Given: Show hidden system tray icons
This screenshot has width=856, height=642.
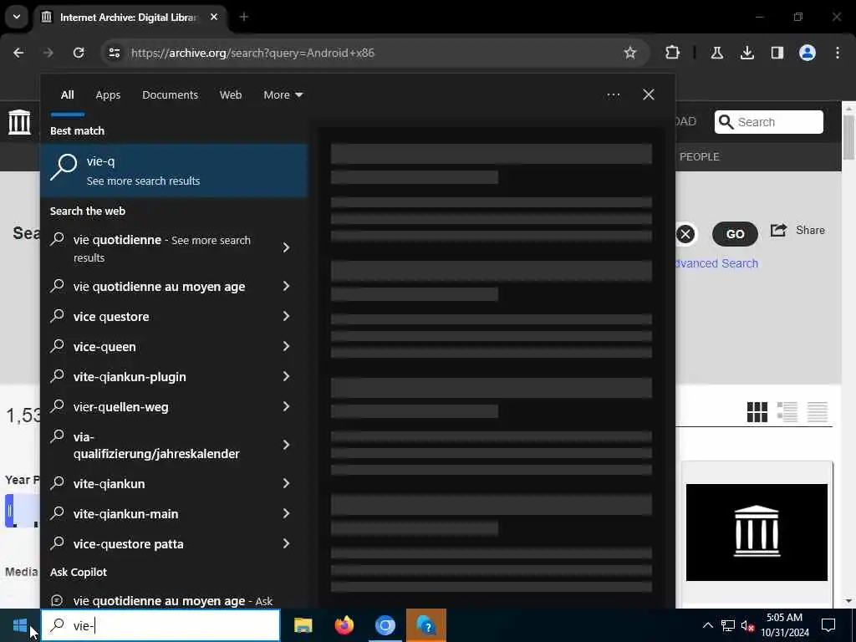Looking at the screenshot, I should [x=707, y=625].
